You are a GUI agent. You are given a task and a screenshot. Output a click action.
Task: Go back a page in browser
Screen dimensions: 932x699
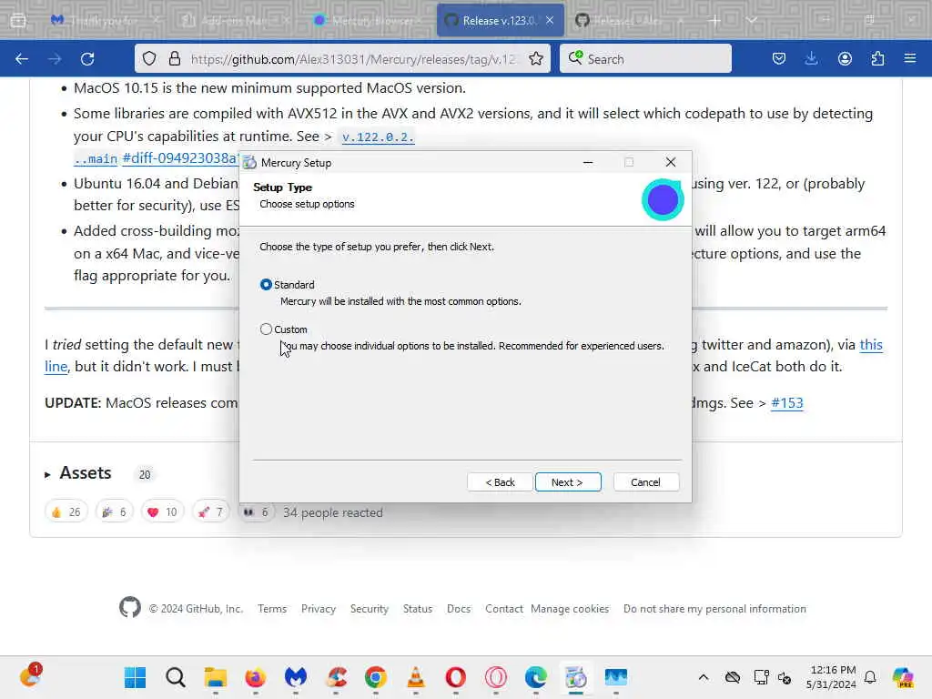(22, 59)
